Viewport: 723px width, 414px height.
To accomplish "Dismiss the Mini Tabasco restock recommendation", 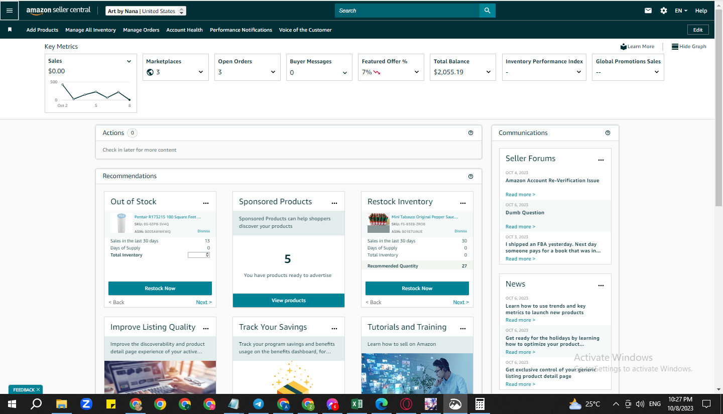I will (460, 231).
